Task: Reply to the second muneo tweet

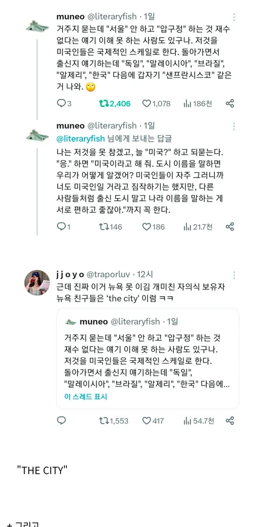Action: click(61, 226)
